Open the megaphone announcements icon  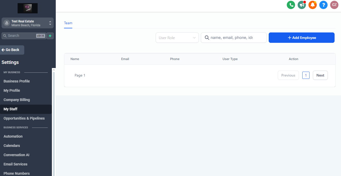(302, 5)
